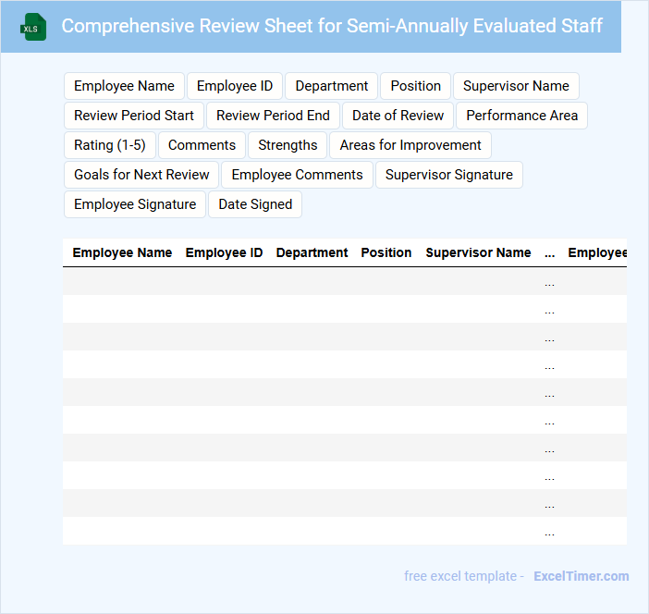Choose the Areas for Improvement tag

[410, 145]
